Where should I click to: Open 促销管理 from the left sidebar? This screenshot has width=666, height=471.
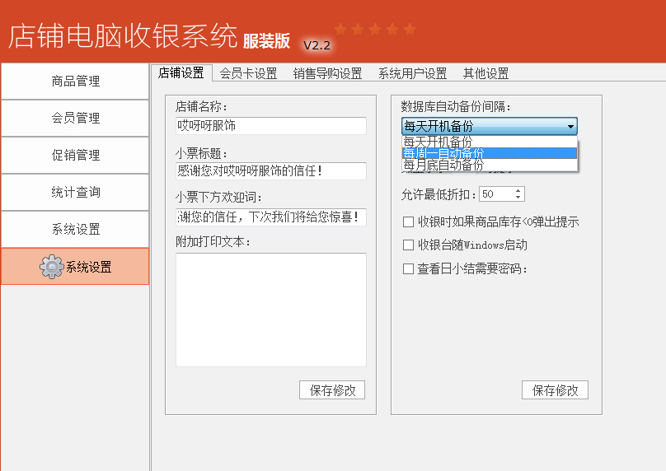[75, 155]
